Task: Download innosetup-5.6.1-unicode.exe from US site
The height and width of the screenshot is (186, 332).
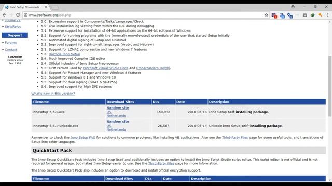Action: (109, 126)
